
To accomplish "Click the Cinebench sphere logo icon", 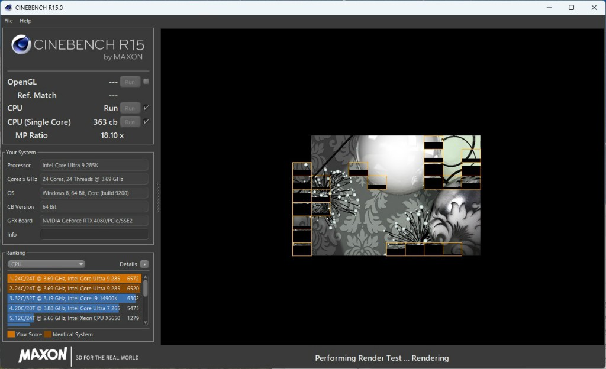I will (21, 45).
